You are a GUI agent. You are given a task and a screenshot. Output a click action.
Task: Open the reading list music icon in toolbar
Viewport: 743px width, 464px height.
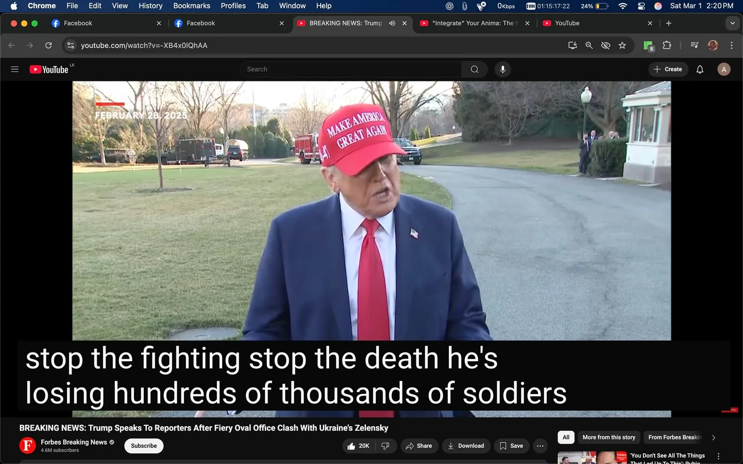(x=694, y=45)
